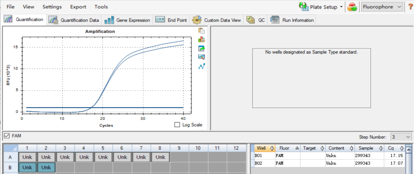Sort the table by Content column
Screen dimensions: 414x174
[x=340, y=148]
